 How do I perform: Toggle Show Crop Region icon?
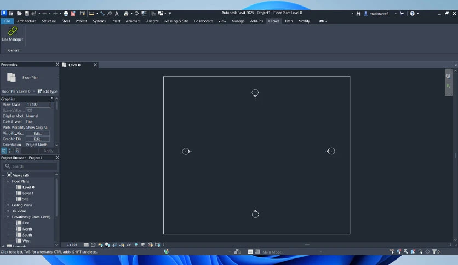pyautogui.click(x=122, y=245)
